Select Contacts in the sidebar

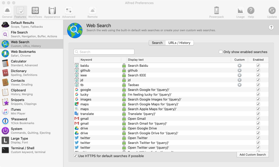pyautogui.click(x=32, y=82)
